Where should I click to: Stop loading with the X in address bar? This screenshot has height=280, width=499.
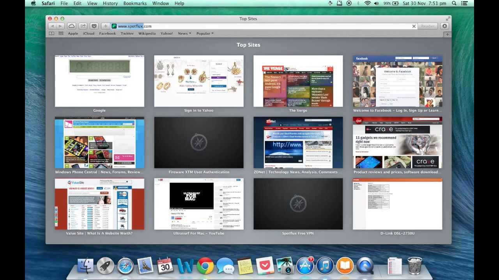tap(414, 26)
